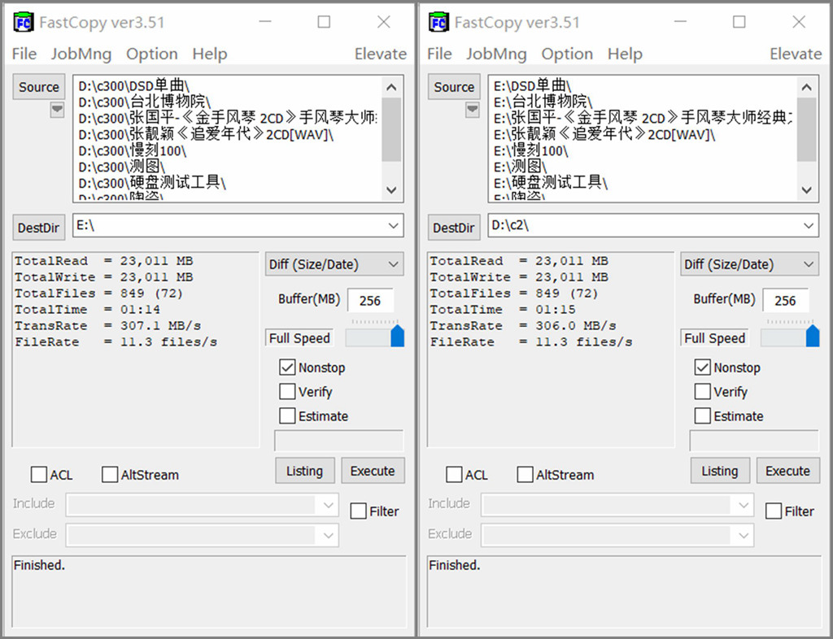The image size is (833, 639).
Task: Click source list scroll-down arrow in left window
Action: pyautogui.click(x=391, y=190)
